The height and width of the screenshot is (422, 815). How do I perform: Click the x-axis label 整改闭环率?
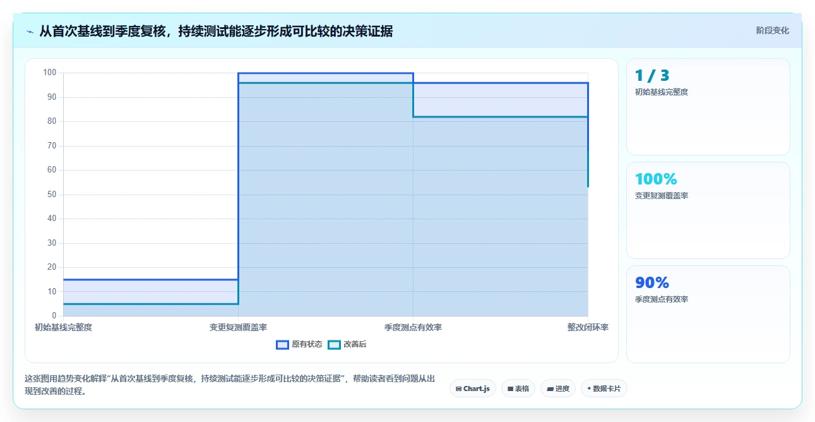pos(588,327)
